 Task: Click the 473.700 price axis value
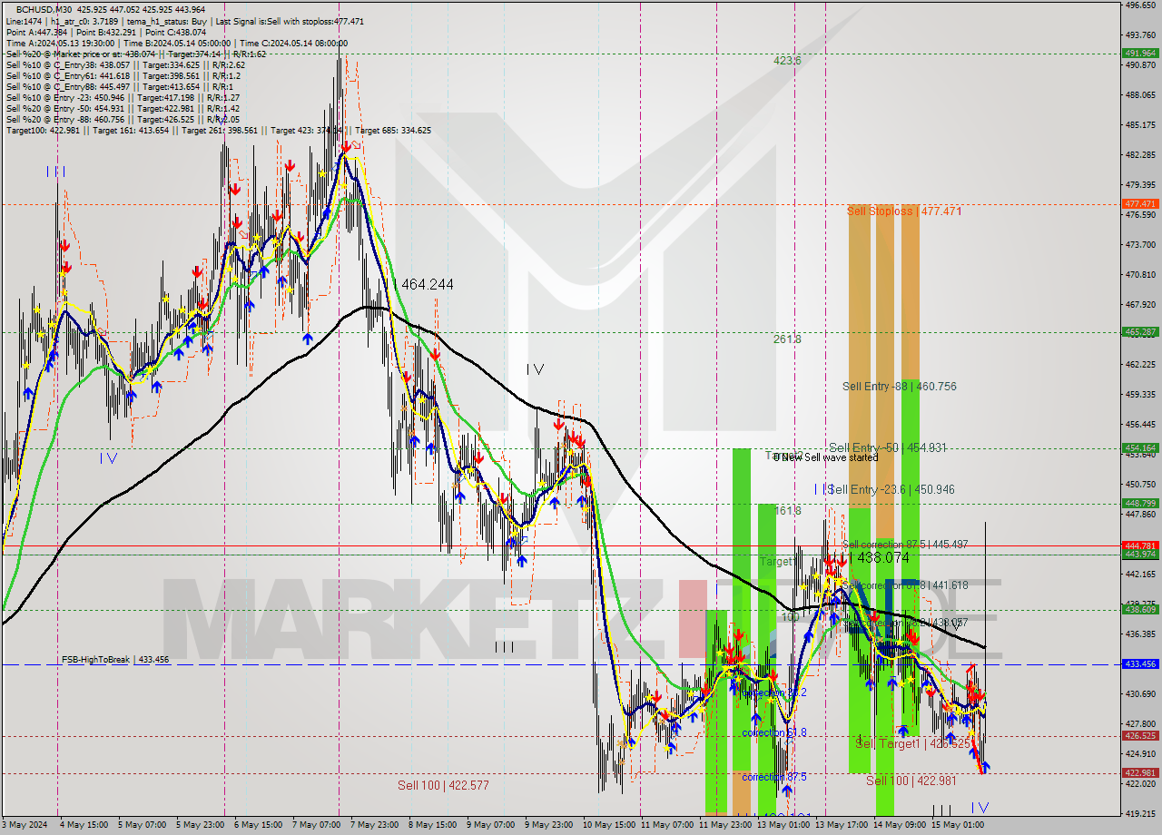pyautogui.click(x=1140, y=245)
